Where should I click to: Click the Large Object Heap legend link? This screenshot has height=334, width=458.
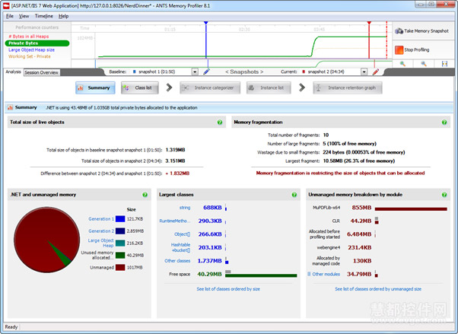[x=100, y=243]
